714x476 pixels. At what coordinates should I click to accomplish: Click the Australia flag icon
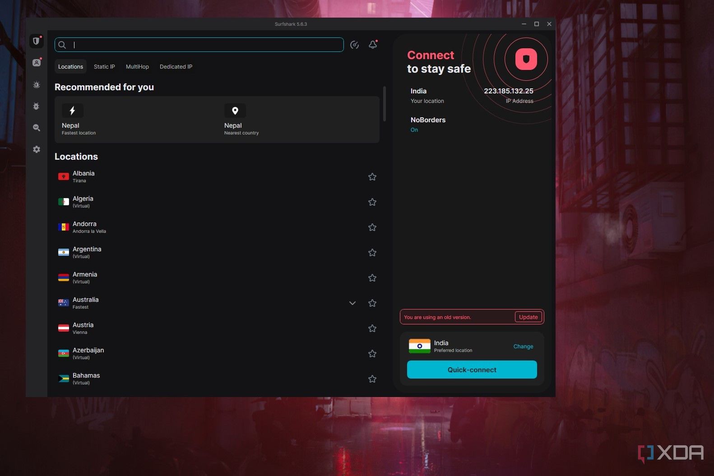tap(64, 303)
